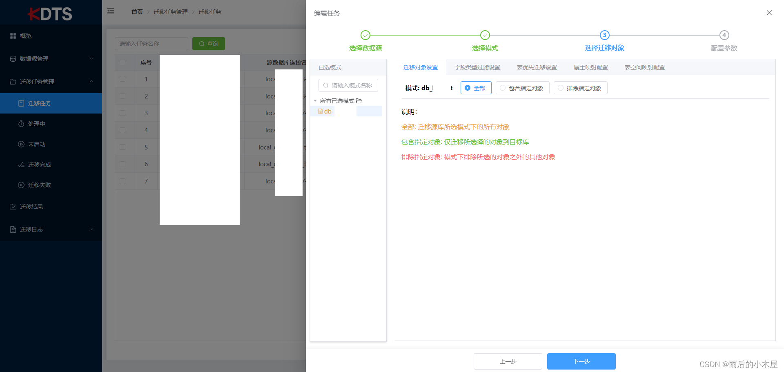Collapse the 迁移任务管理 chevron
Image resolution: width=784 pixels, height=372 pixels.
click(91, 82)
